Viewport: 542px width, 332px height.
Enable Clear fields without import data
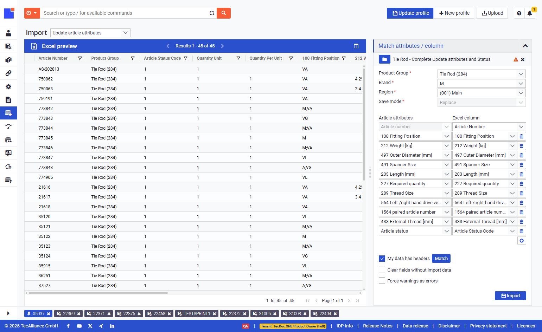[x=382, y=270]
